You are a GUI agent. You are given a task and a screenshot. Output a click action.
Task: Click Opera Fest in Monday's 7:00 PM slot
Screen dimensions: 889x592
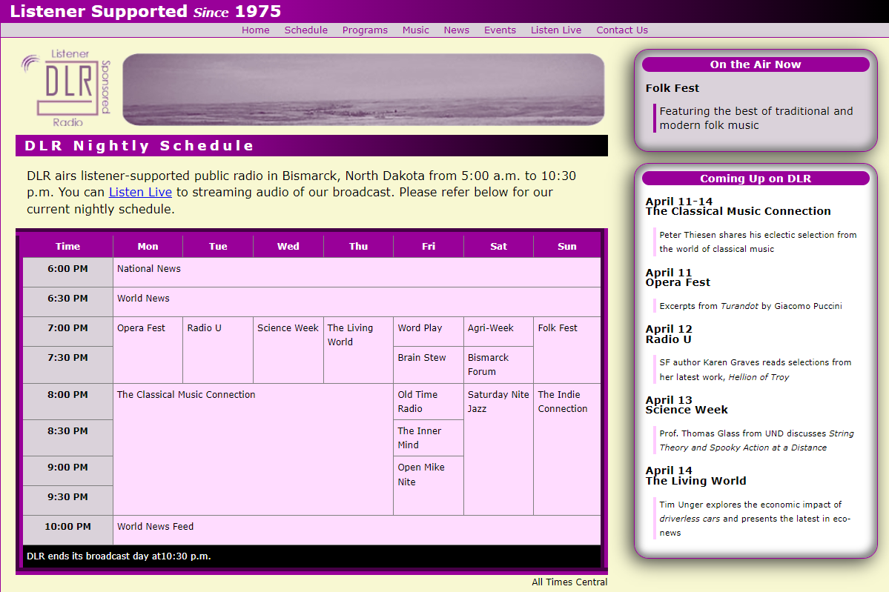(141, 327)
